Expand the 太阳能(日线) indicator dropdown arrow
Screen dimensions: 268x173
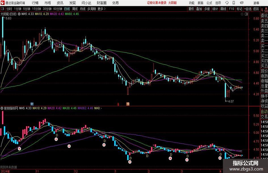[x=19, y=14]
